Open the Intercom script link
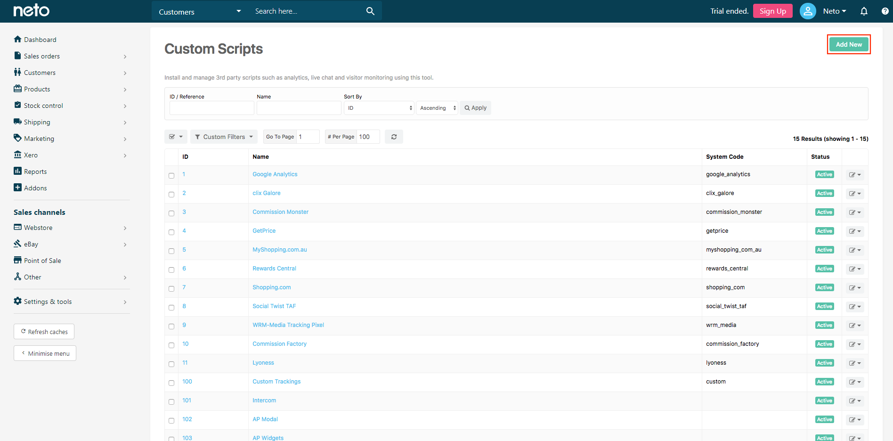 pos(264,400)
